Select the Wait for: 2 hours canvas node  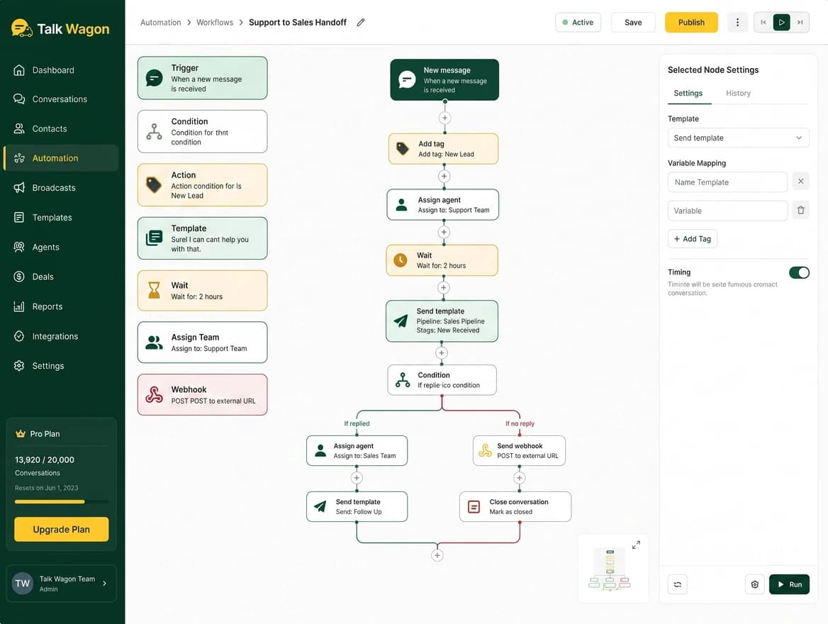coord(442,260)
